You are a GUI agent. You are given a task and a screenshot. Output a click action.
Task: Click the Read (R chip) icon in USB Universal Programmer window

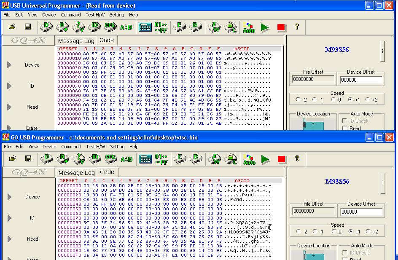click(62, 27)
